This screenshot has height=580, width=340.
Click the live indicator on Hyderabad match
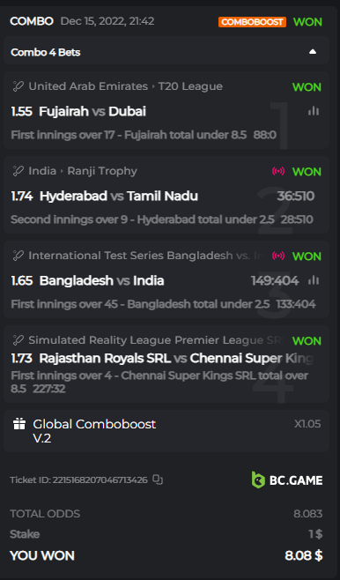278,171
